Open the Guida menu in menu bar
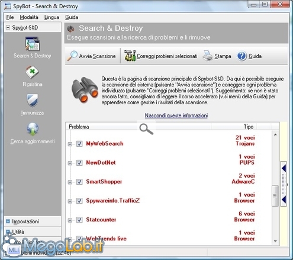This screenshot has width=293, height=260. click(72, 17)
